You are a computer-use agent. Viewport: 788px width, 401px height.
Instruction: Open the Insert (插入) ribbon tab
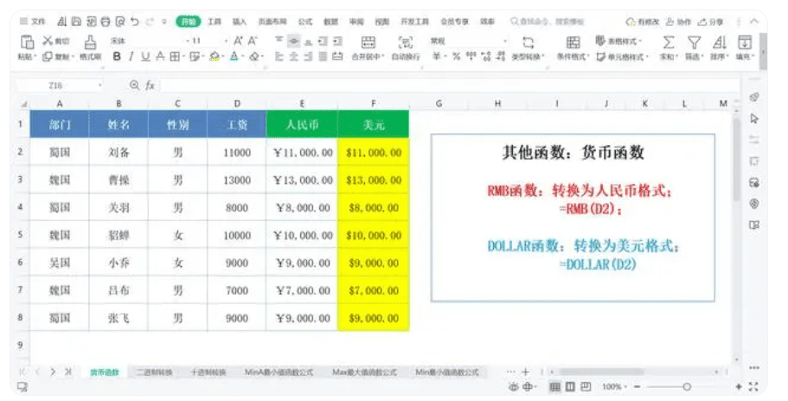pyautogui.click(x=240, y=21)
